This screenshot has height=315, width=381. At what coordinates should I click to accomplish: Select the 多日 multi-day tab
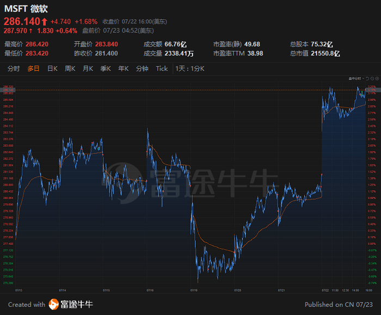point(33,69)
